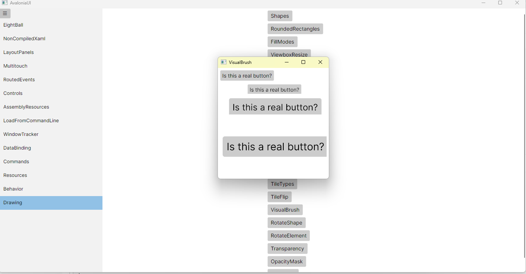Select the RoutedEvents sidebar item
Screen dimensions: 526x274
(x=51, y=80)
